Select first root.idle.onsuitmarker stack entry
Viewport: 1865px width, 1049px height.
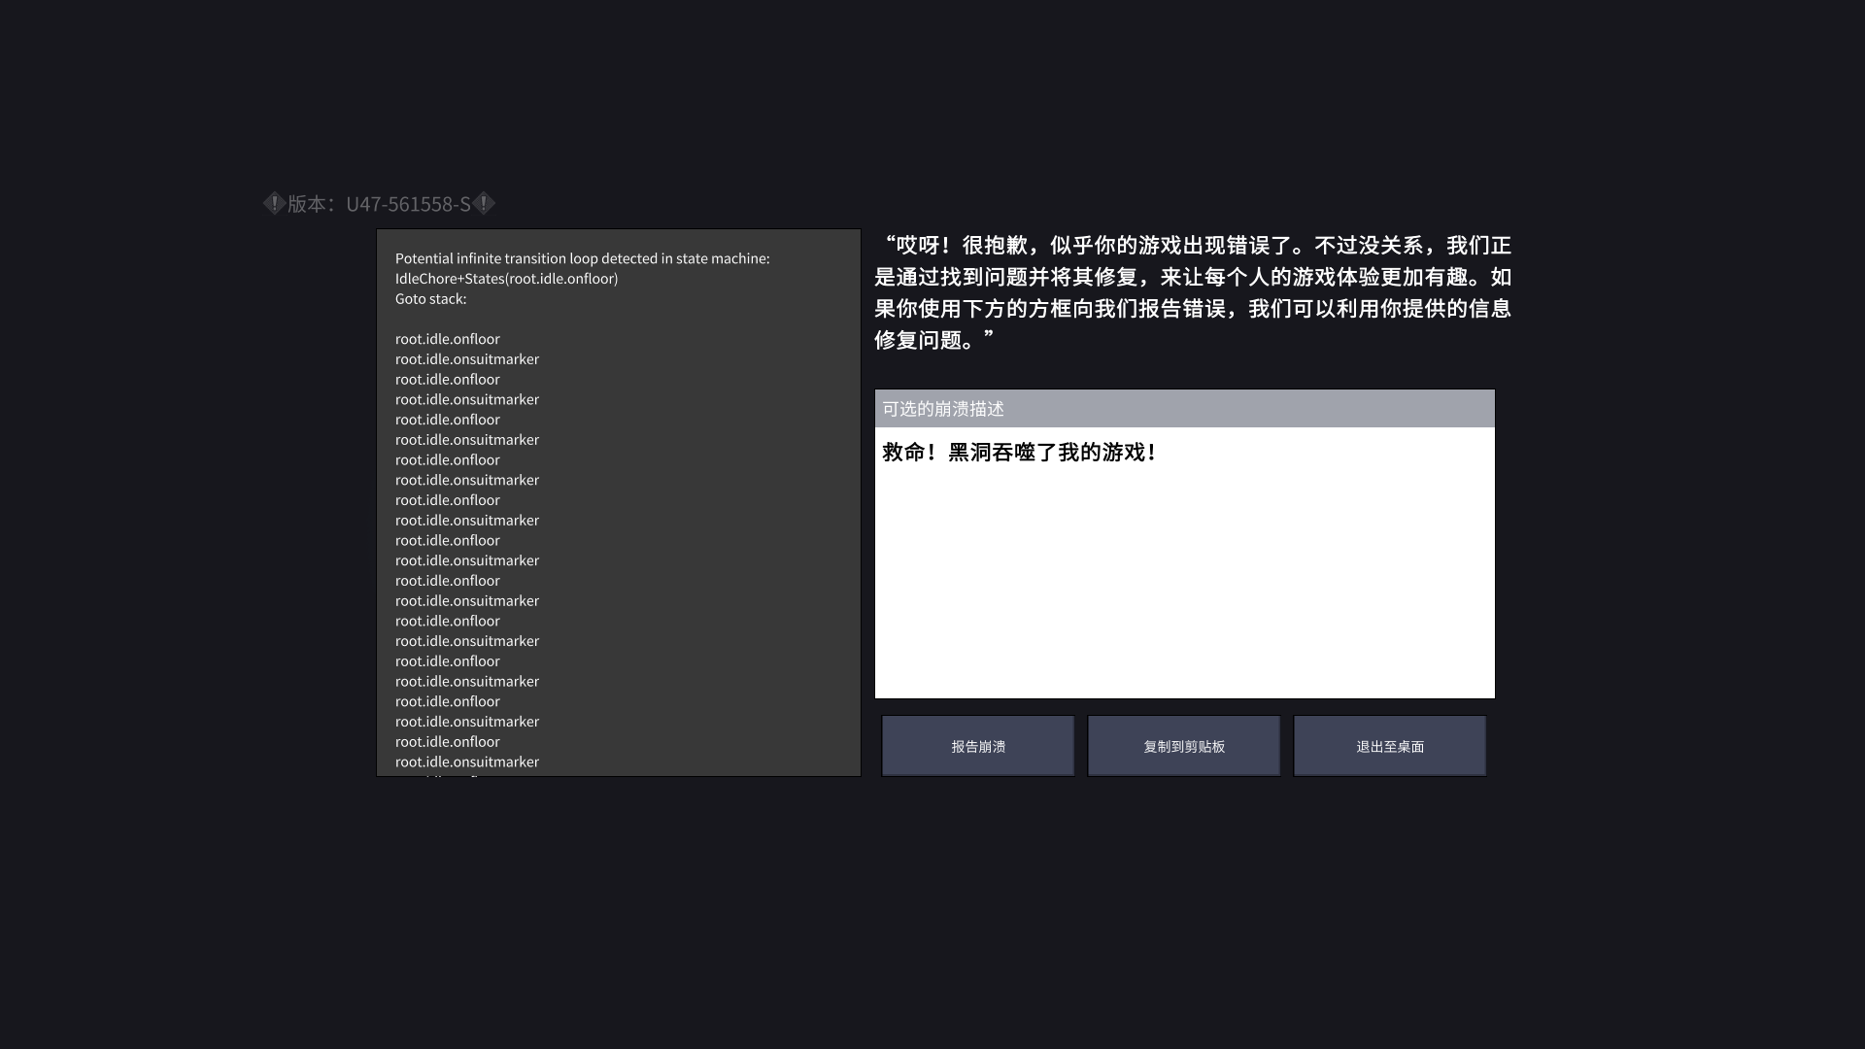[x=466, y=359]
